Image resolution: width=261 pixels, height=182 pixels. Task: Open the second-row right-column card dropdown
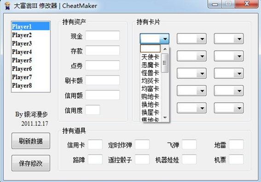click(x=229, y=56)
